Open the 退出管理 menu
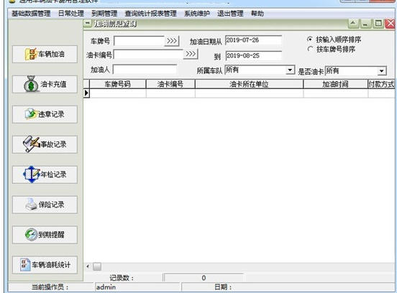 pyautogui.click(x=230, y=13)
